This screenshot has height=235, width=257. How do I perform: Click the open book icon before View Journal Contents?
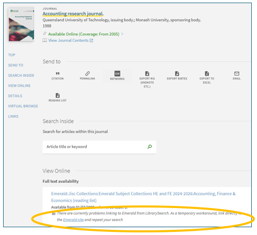click(x=45, y=40)
